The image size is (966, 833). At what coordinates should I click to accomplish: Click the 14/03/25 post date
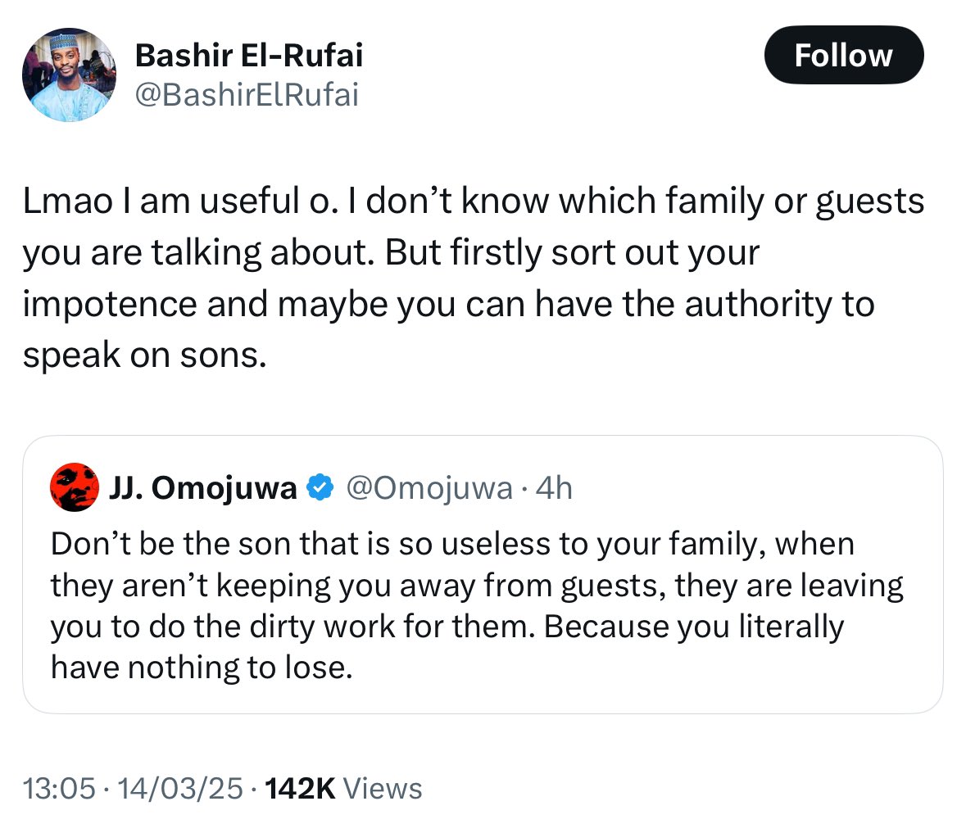coord(180,789)
